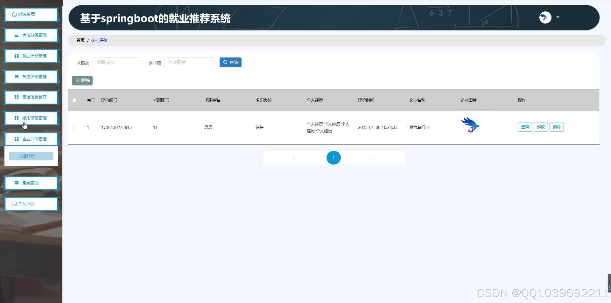Select 企业评价 from the sidebar submenu
This screenshot has width=611, height=303.
point(31,156)
